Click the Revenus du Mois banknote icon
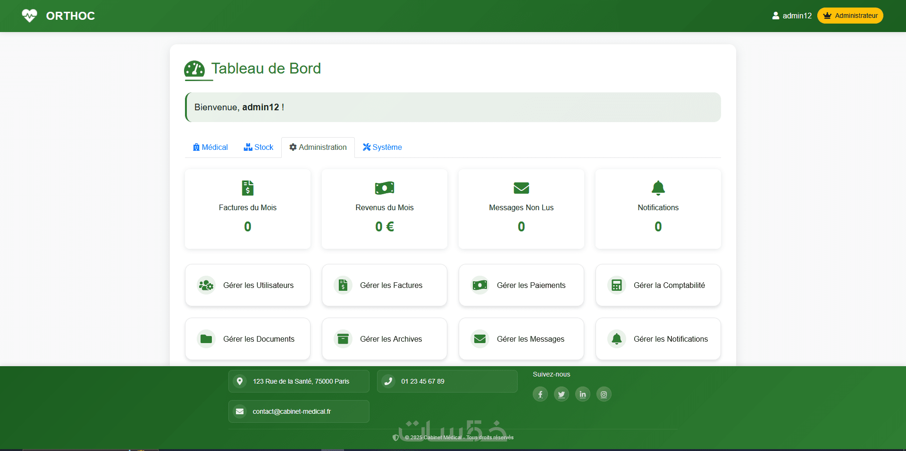The image size is (906, 451). (385, 188)
